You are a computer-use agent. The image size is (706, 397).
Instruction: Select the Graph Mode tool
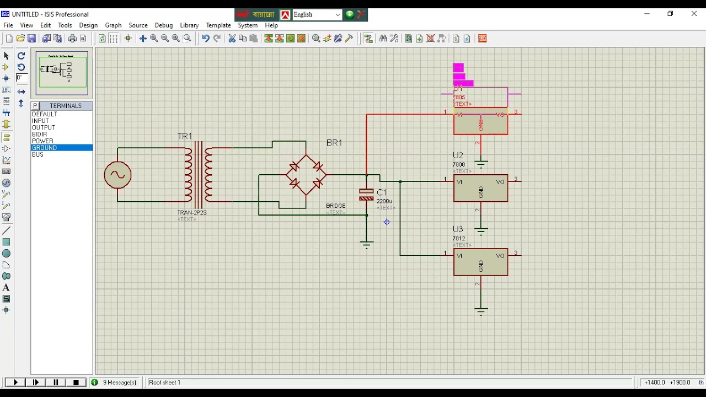point(7,160)
